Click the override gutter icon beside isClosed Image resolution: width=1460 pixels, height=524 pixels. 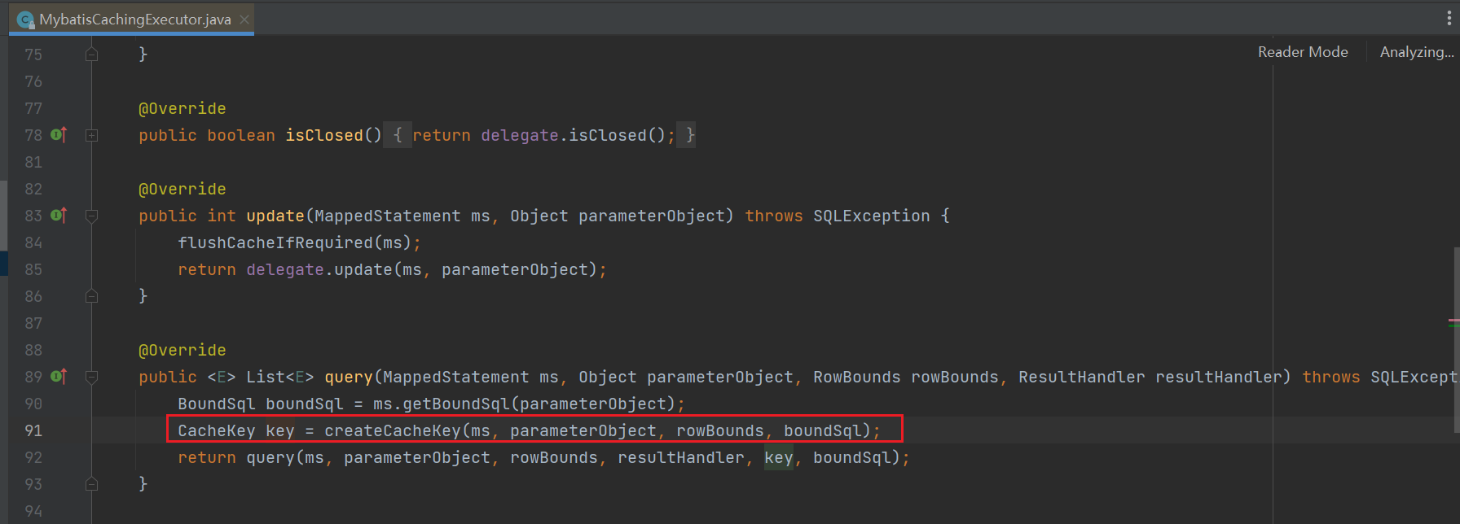pos(59,135)
